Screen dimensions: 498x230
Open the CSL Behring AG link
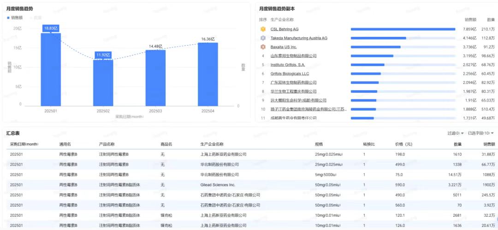click(x=284, y=29)
